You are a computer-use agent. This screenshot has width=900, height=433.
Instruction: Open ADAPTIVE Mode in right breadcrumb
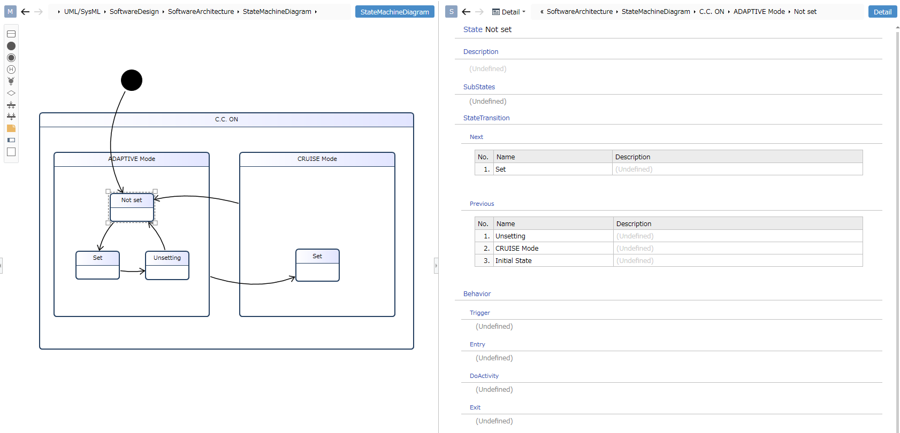[759, 12]
